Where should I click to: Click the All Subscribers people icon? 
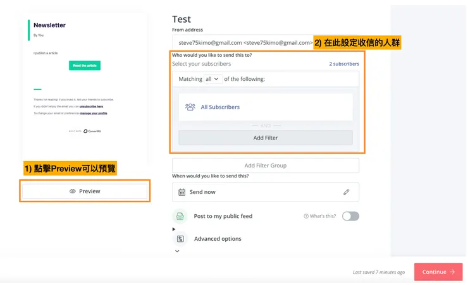pos(190,107)
